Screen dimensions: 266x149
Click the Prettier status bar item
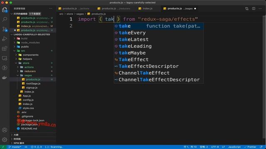click(x=250, y=147)
